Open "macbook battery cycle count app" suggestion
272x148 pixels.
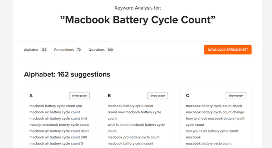[56, 106]
